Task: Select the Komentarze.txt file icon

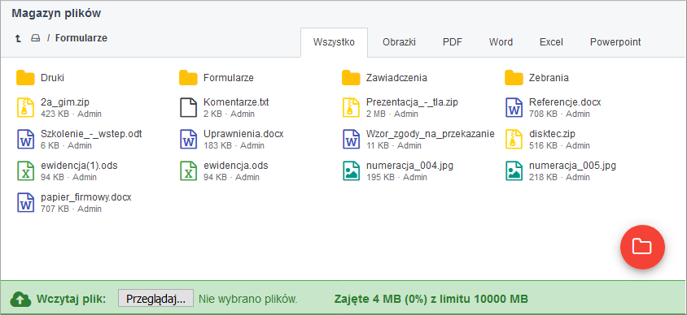Action: [x=188, y=107]
